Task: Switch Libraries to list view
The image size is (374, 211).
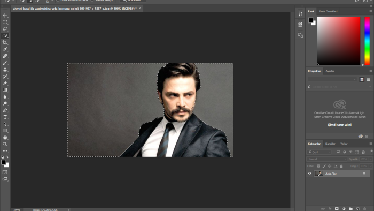Action: tap(368, 79)
